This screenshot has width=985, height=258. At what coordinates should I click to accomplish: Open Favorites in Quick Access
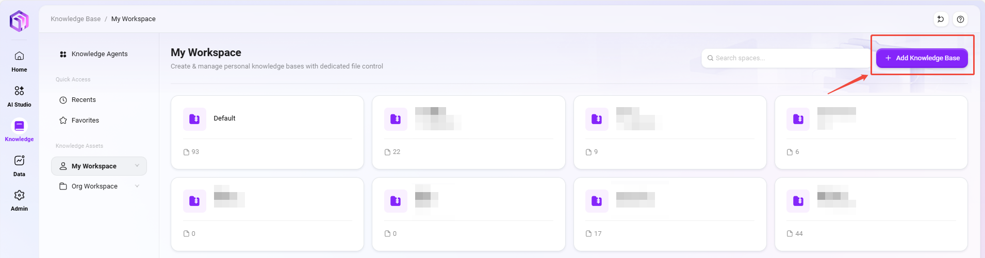coord(85,121)
